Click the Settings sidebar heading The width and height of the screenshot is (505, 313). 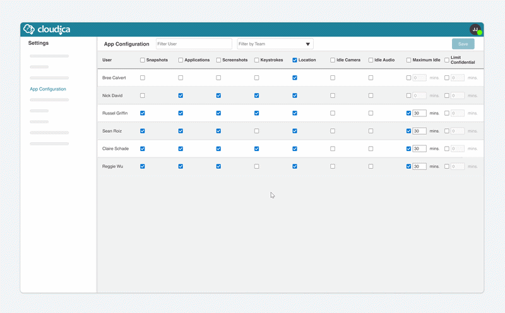click(39, 43)
